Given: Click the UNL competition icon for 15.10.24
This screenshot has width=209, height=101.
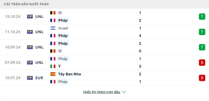Looking at the screenshot, I should [30, 16].
